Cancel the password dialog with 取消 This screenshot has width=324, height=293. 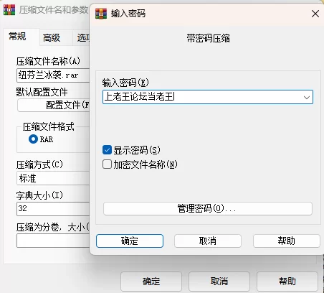click(x=208, y=241)
